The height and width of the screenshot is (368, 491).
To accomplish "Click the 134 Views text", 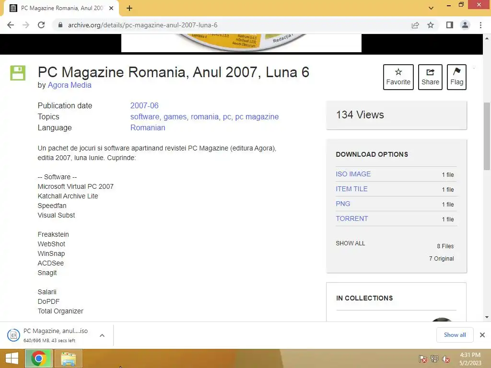I will point(360,115).
